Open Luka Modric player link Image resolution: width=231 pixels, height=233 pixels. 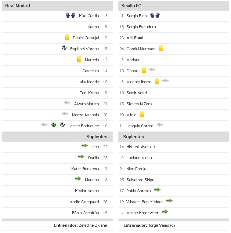pyautogui.click(x=88, y=82)
